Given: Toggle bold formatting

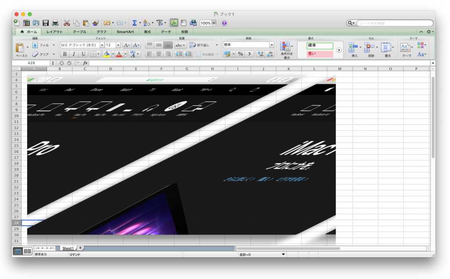Looking at the screenshot, I should tap(65, 54).
